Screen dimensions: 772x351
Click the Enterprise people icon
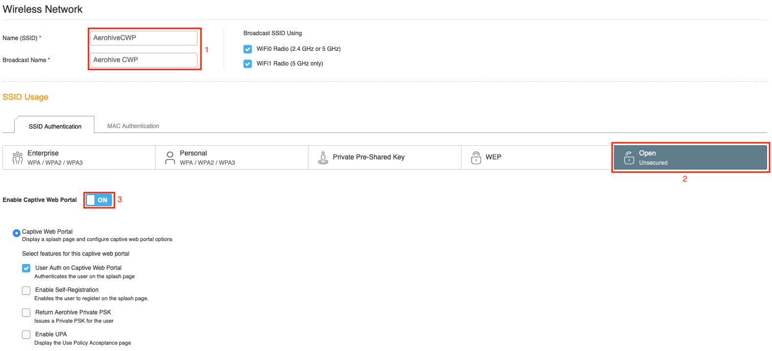(18, 157)
